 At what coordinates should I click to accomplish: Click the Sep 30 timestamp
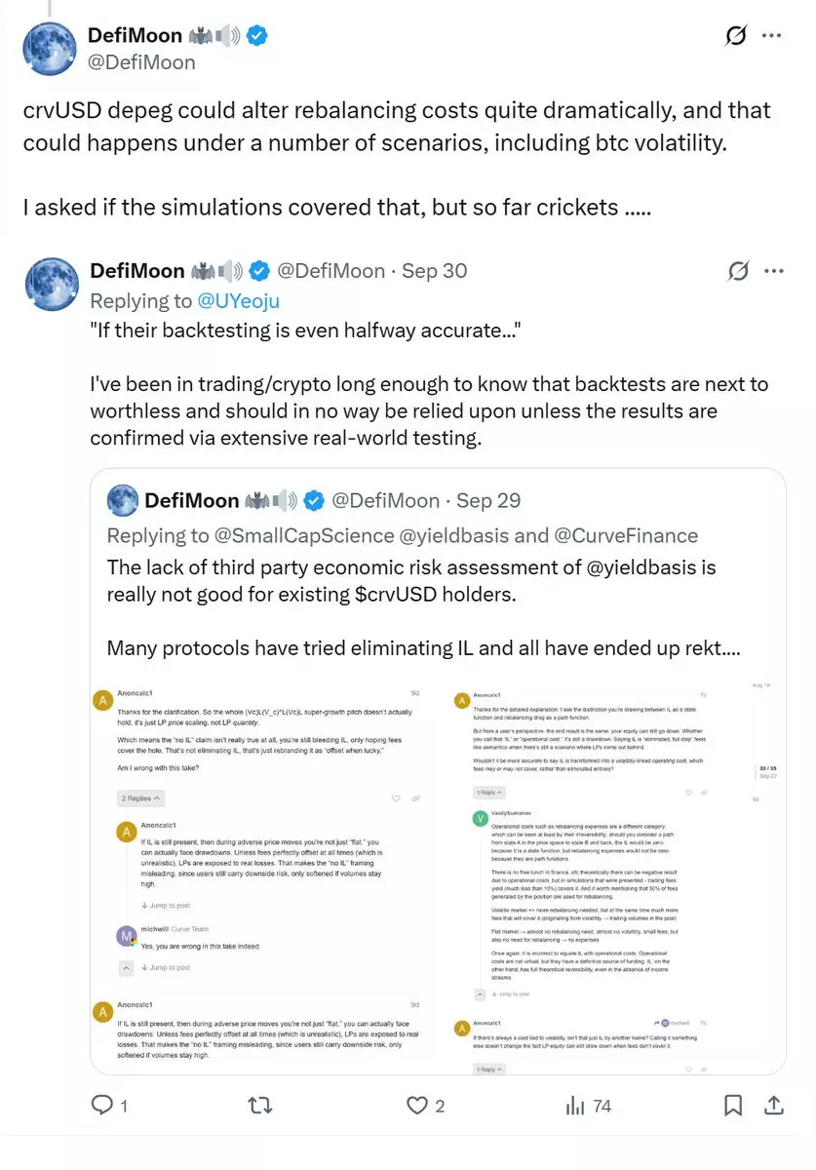pos(435,270)
